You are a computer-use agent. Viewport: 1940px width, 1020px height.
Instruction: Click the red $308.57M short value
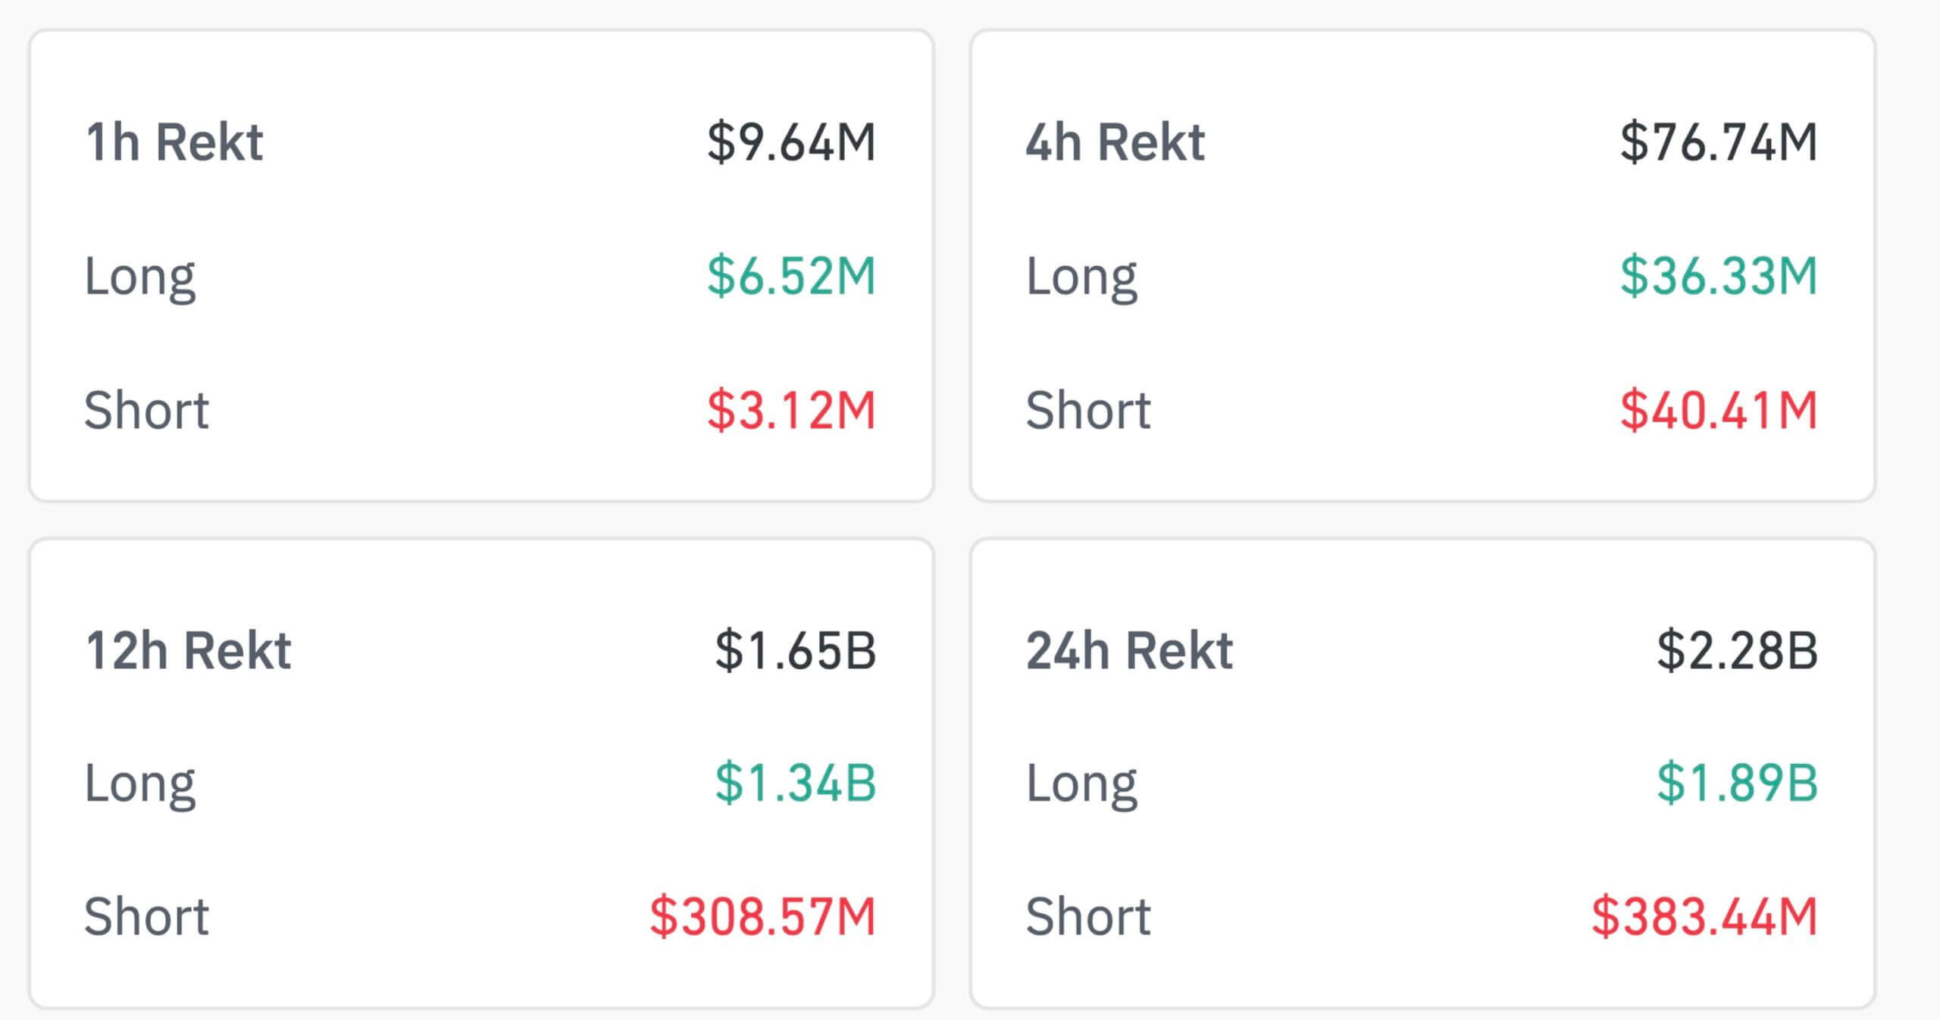(x=762, y=916)
